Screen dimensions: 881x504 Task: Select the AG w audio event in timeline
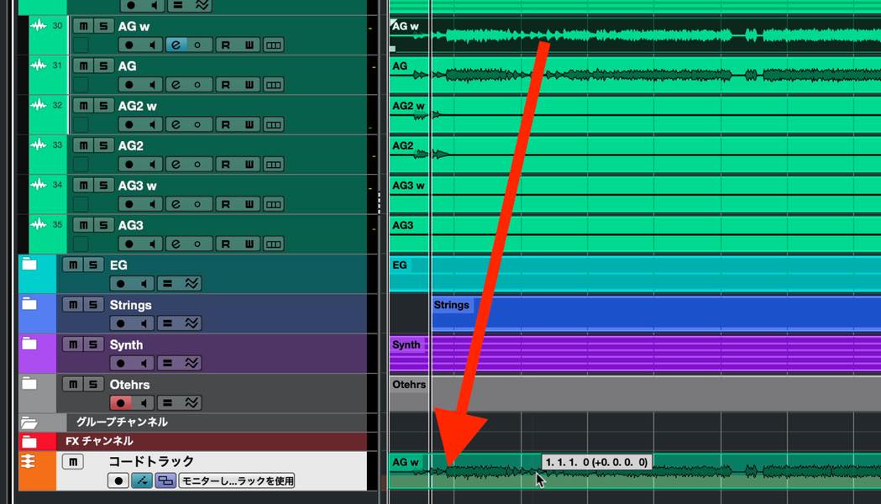click(x=635, y=35)
